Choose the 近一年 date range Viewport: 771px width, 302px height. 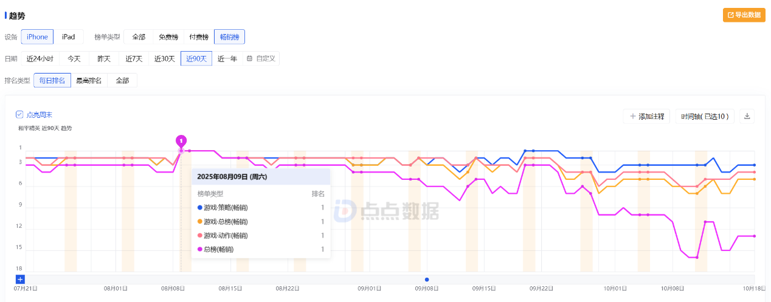pos(227,58)
